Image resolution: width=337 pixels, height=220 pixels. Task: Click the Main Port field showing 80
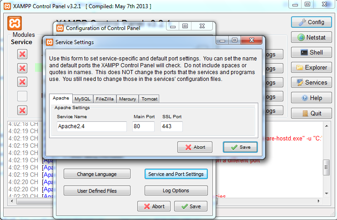tap(143, 126)
